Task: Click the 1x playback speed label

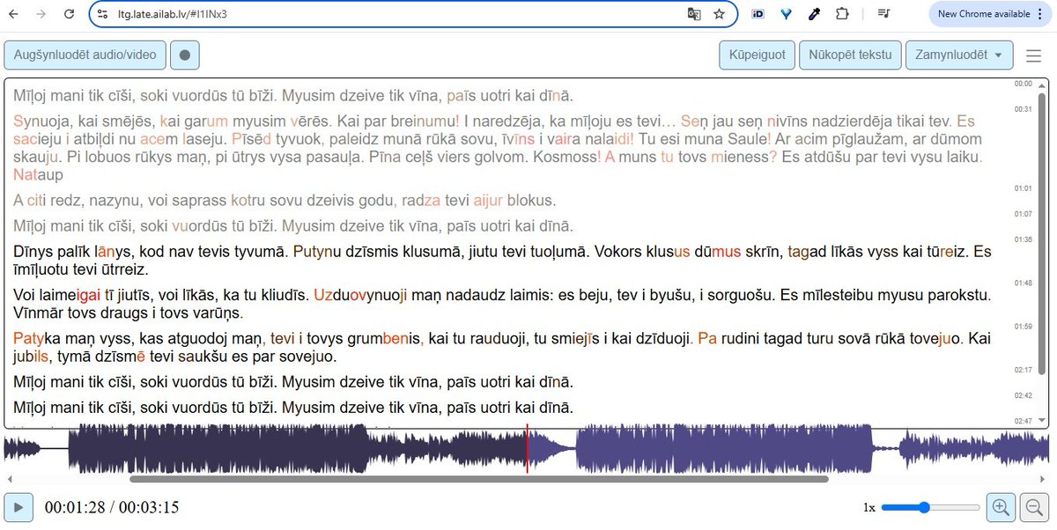Action: [x=869, y=507]
